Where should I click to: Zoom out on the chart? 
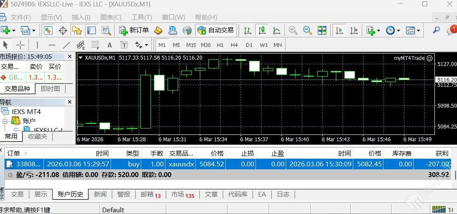click(x=307, y=30)
